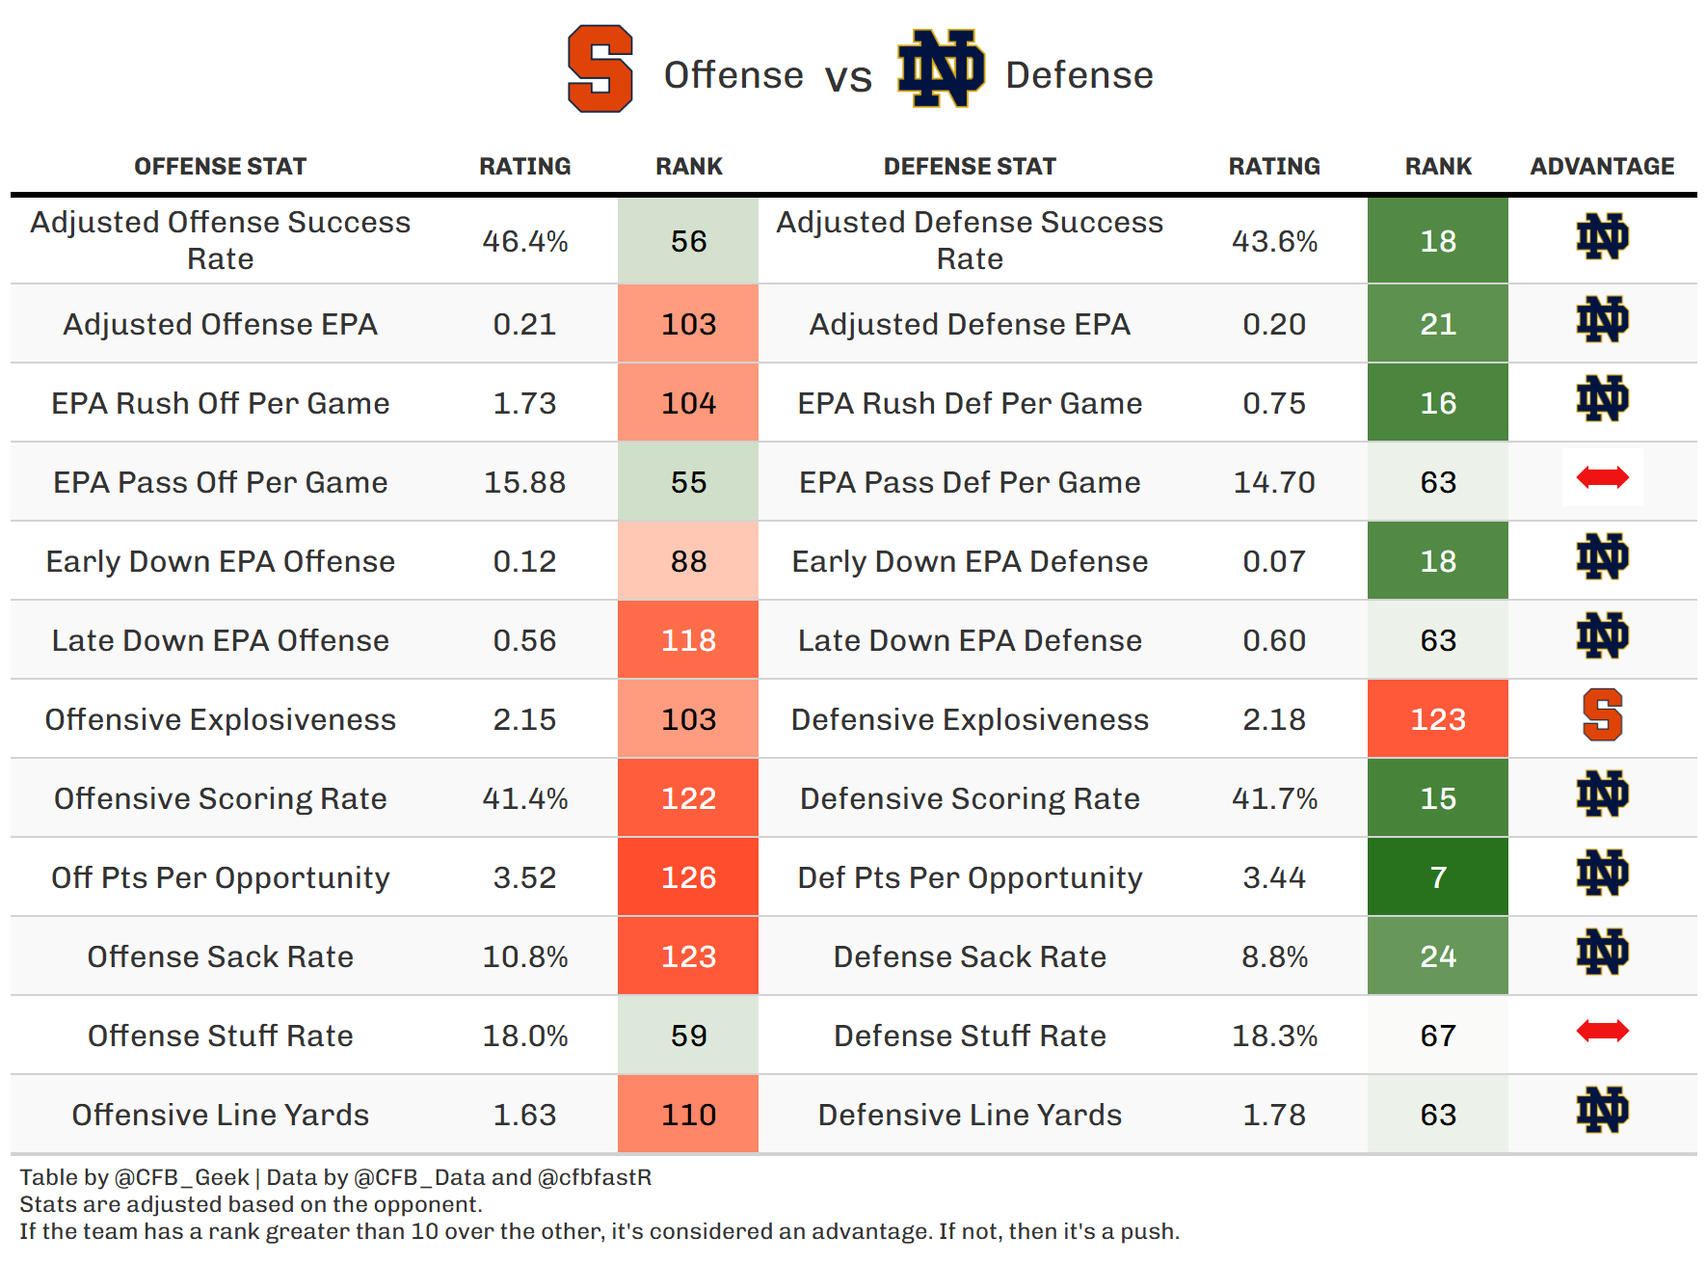Click the DEFENSE STAT column header

[x=970, y=167]
